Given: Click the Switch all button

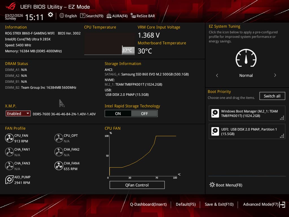Looking at the screenshot, I should click(x=272, y=96).
